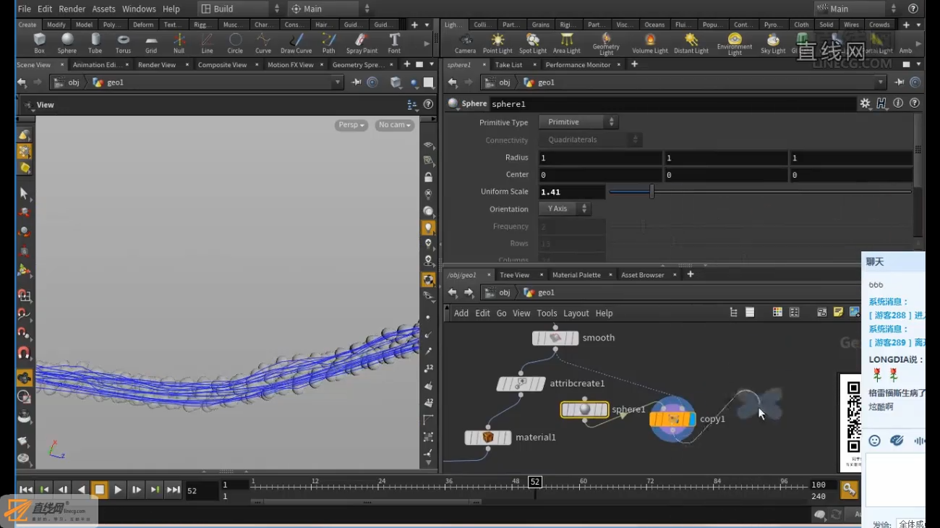Click the orange key icon beside the timeline

tap(849, 490)
